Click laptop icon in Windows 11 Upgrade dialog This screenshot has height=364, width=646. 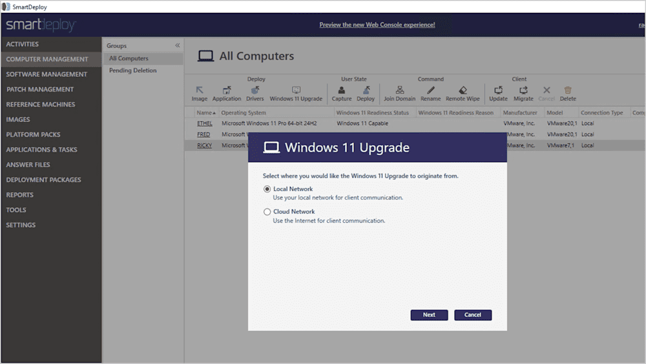pos(271,147)
